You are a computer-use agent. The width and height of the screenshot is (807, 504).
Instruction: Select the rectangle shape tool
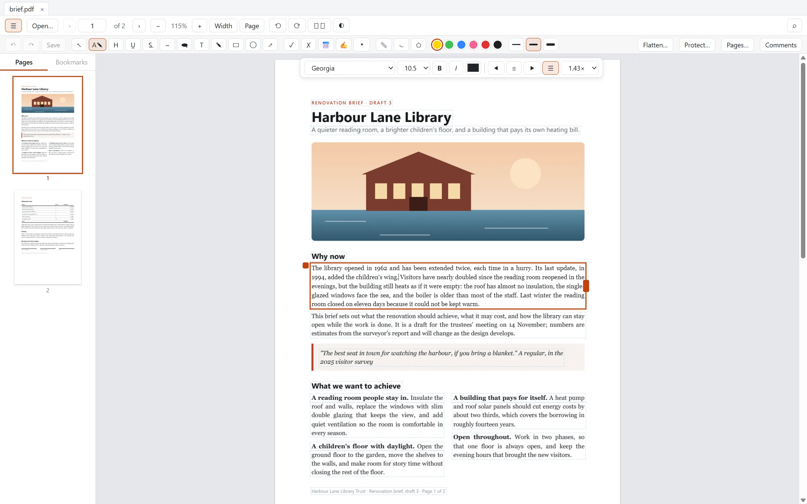(x=236, y=45)
